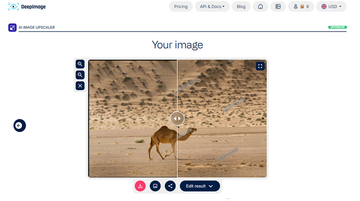Open the USD currency dropdown
360x201 pixels.
point(331,7)
